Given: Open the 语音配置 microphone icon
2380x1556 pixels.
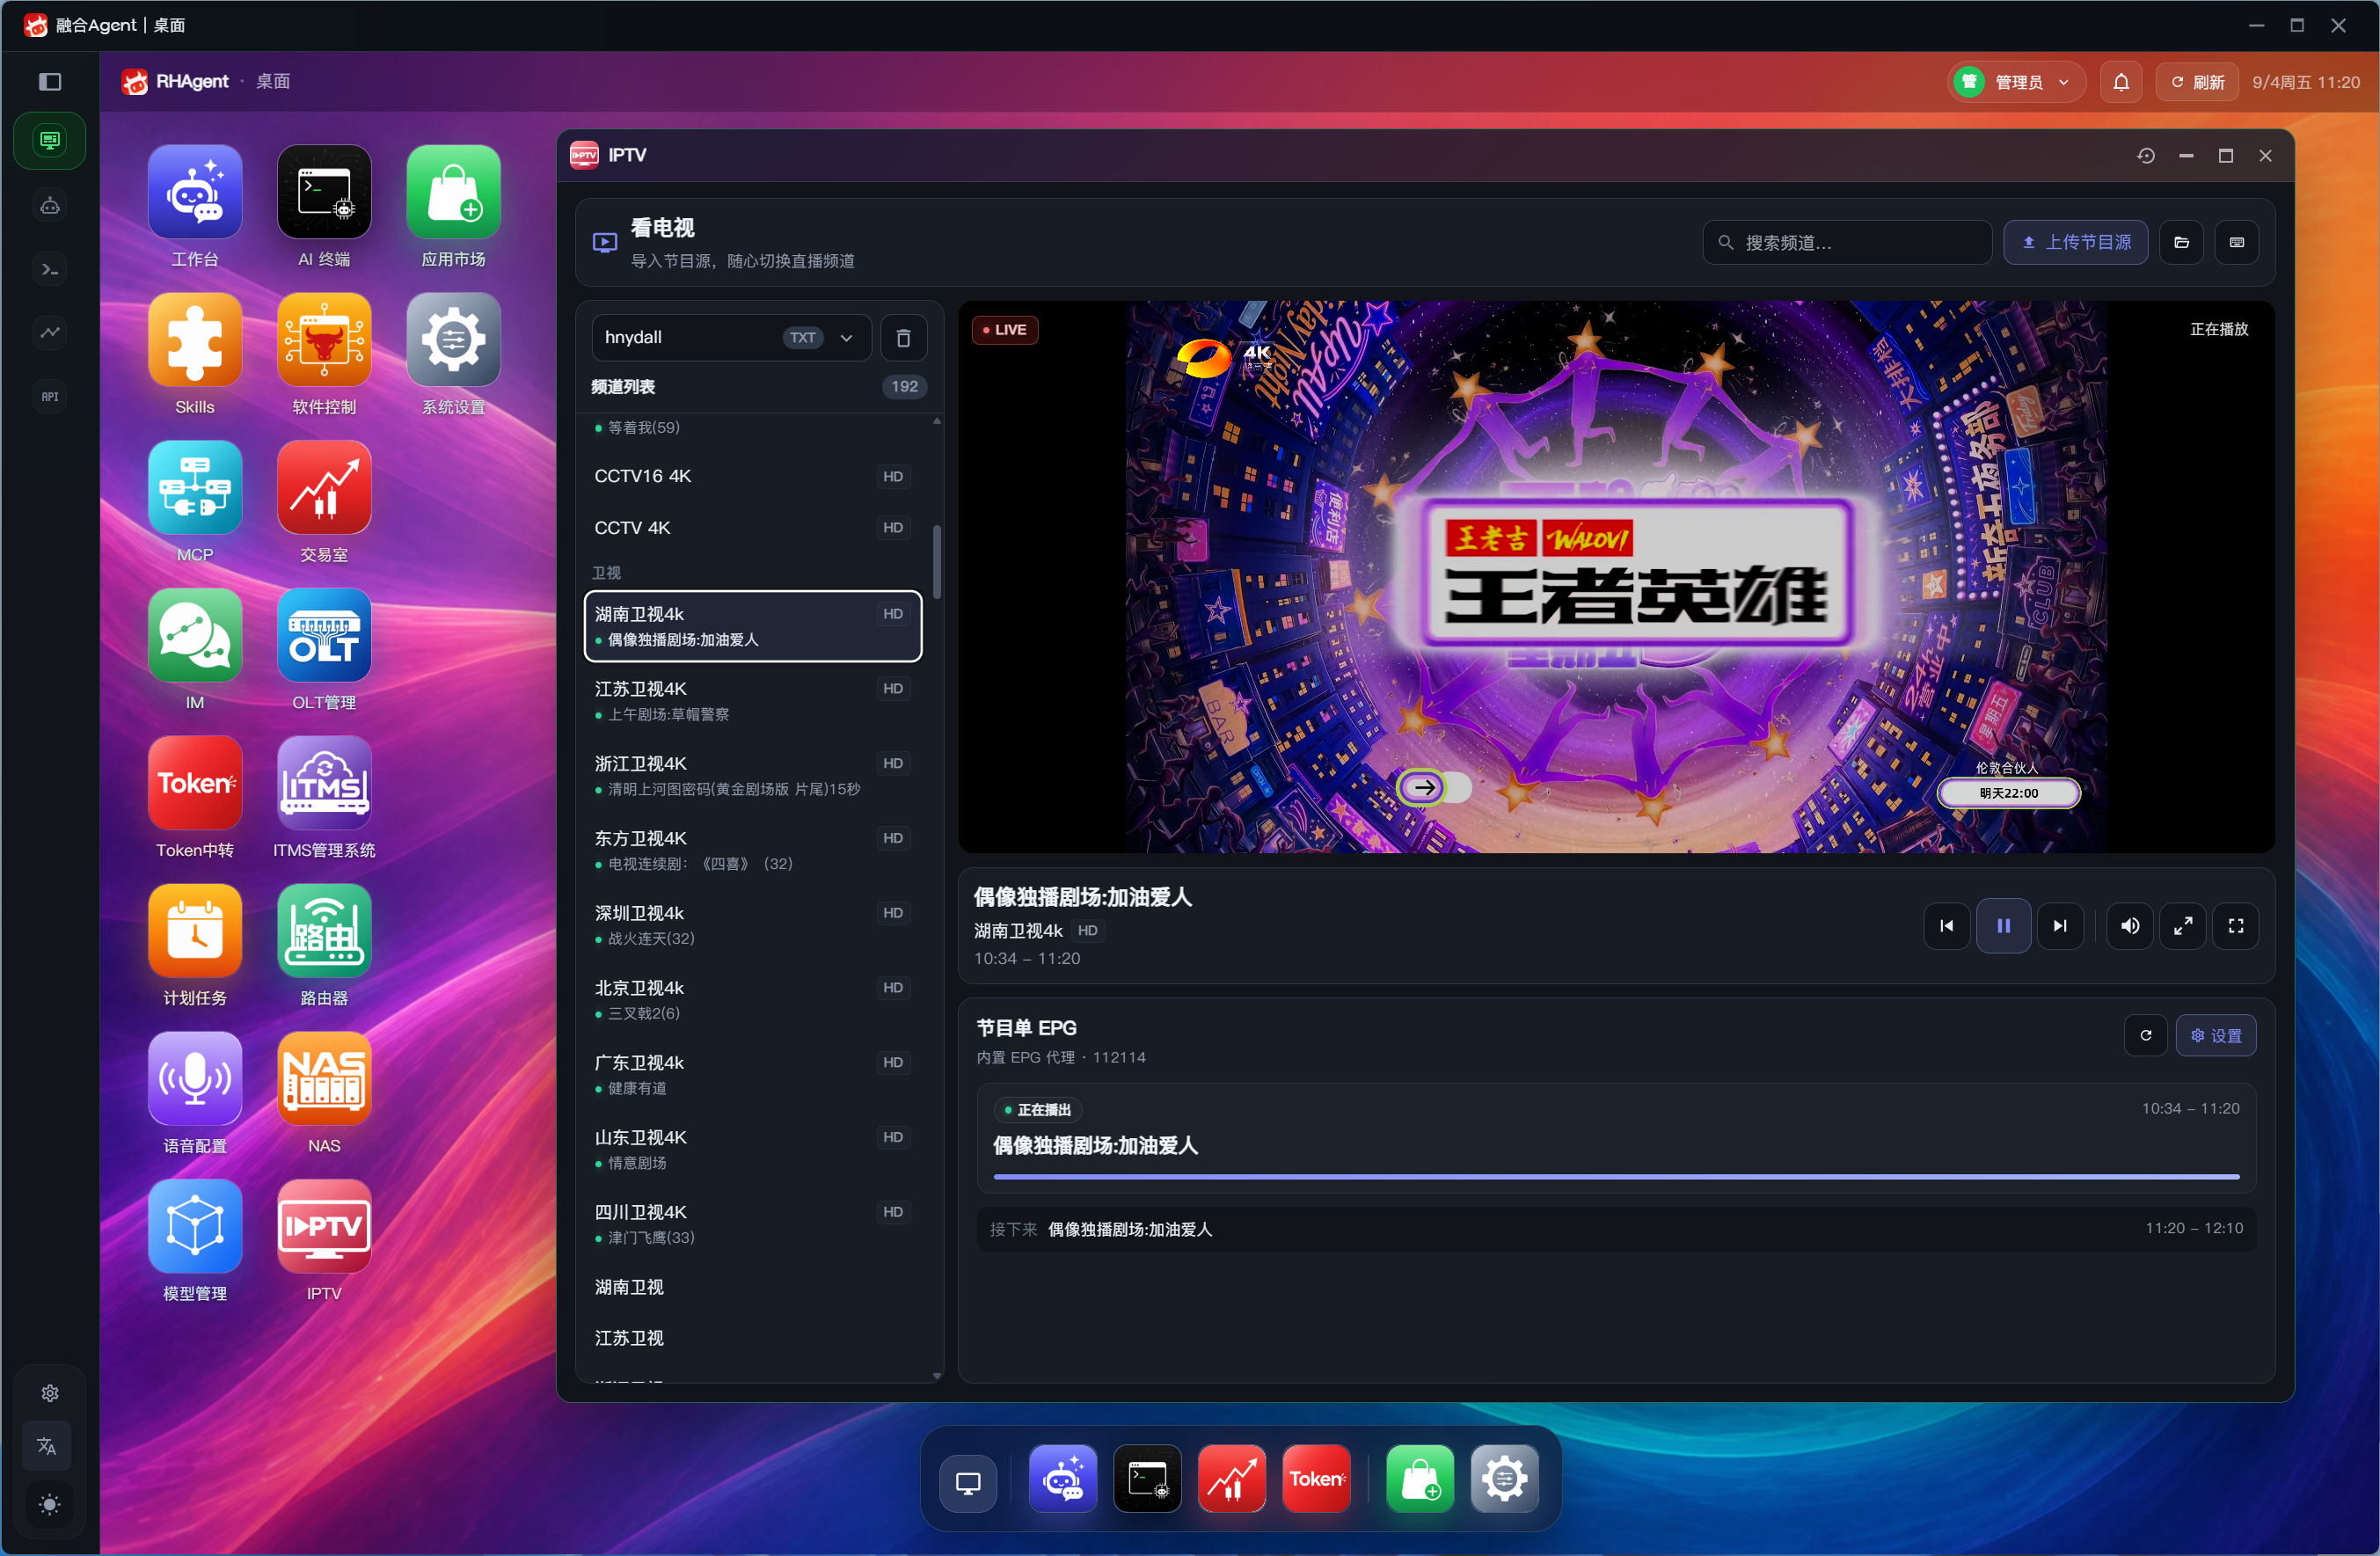Looking at the screenshot, I should pyautogui.click(x=194, y=1079).
